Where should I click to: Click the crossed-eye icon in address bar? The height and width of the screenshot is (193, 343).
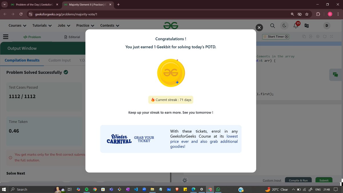[x=300, y=14]
